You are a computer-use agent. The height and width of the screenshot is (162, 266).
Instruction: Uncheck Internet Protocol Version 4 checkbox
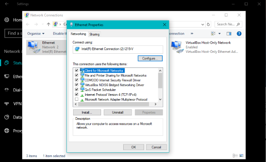pyautogui.click(x=77, y=94)
